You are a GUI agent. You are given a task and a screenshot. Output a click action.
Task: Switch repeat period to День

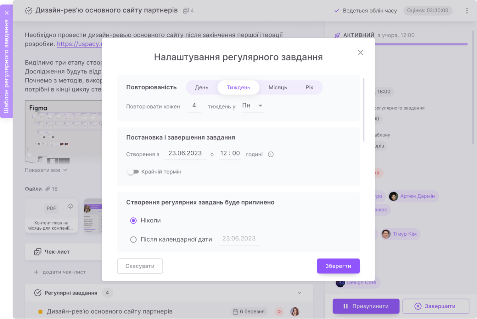tap(202, 87)
